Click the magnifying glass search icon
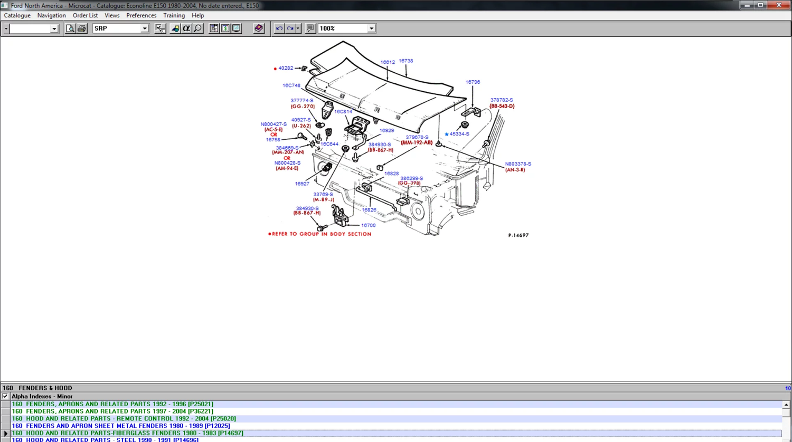Image resolution: width=792 pixels, height=442 pixels. [198, 28]
